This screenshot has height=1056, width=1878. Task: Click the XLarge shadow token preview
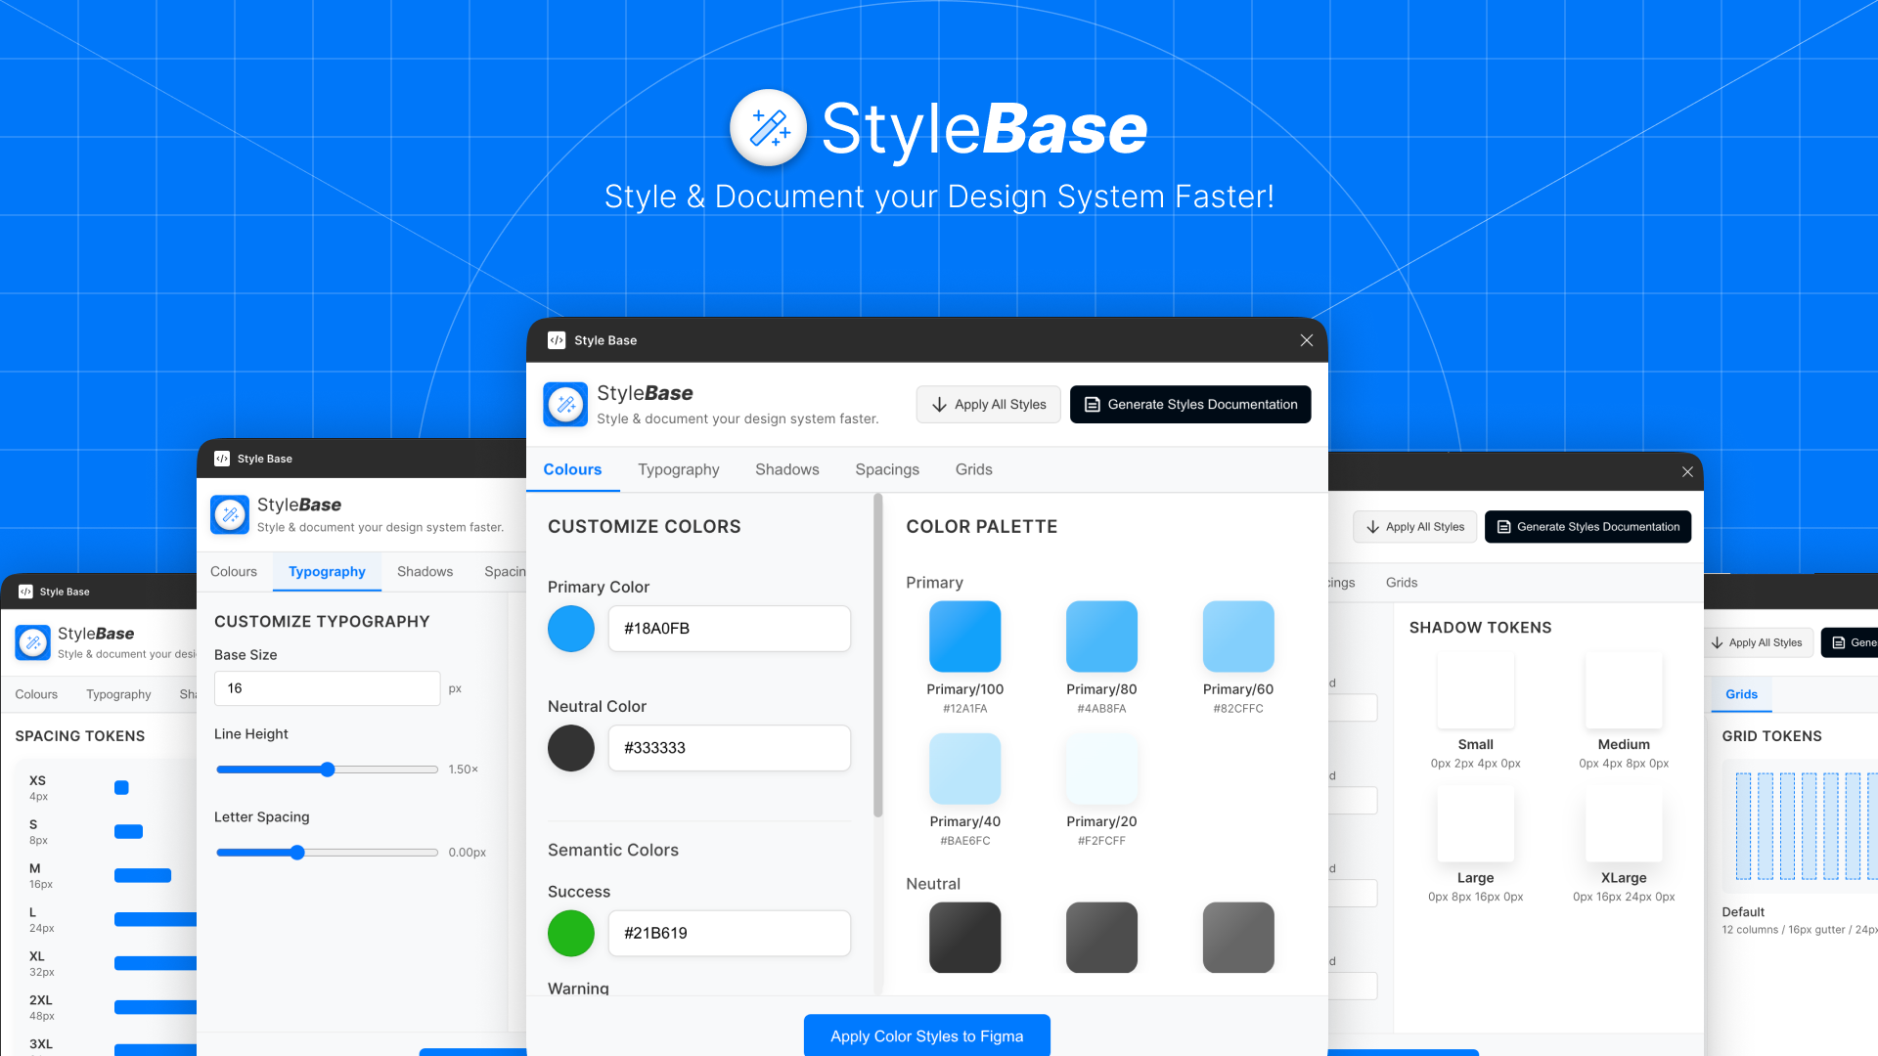1624,823
